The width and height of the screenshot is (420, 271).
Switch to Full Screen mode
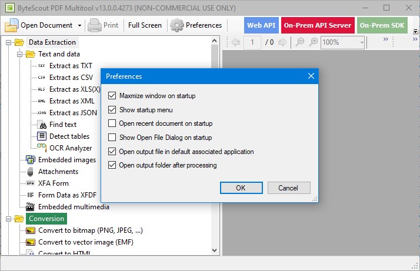tap(145, 25)
